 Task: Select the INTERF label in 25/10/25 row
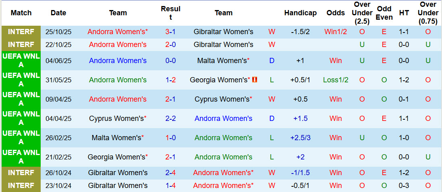point(21,32)
